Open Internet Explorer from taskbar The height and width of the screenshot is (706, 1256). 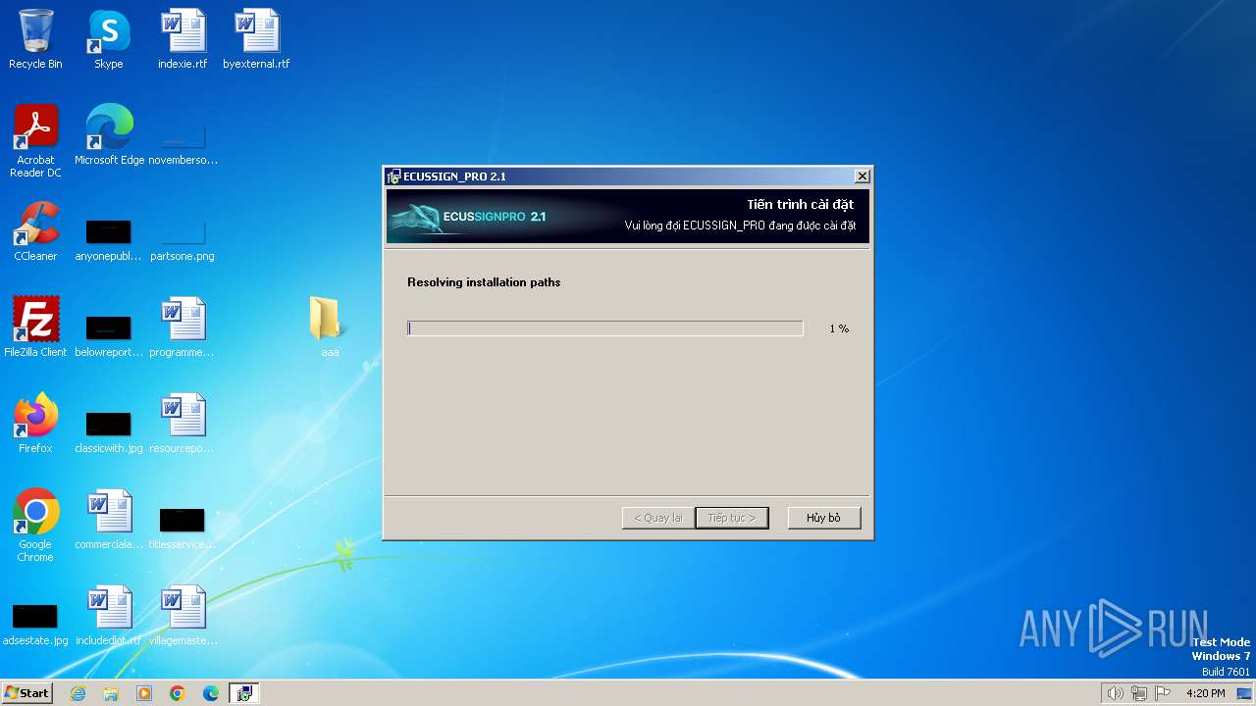point(78,693)
